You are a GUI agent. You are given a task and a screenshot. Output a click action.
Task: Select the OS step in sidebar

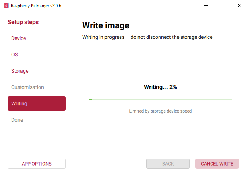[x=15, y=54]
